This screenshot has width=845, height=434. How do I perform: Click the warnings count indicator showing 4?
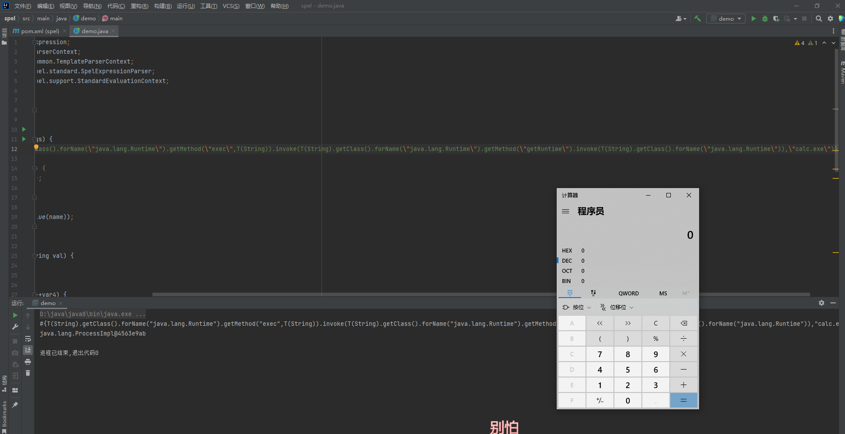click(799, 43)
